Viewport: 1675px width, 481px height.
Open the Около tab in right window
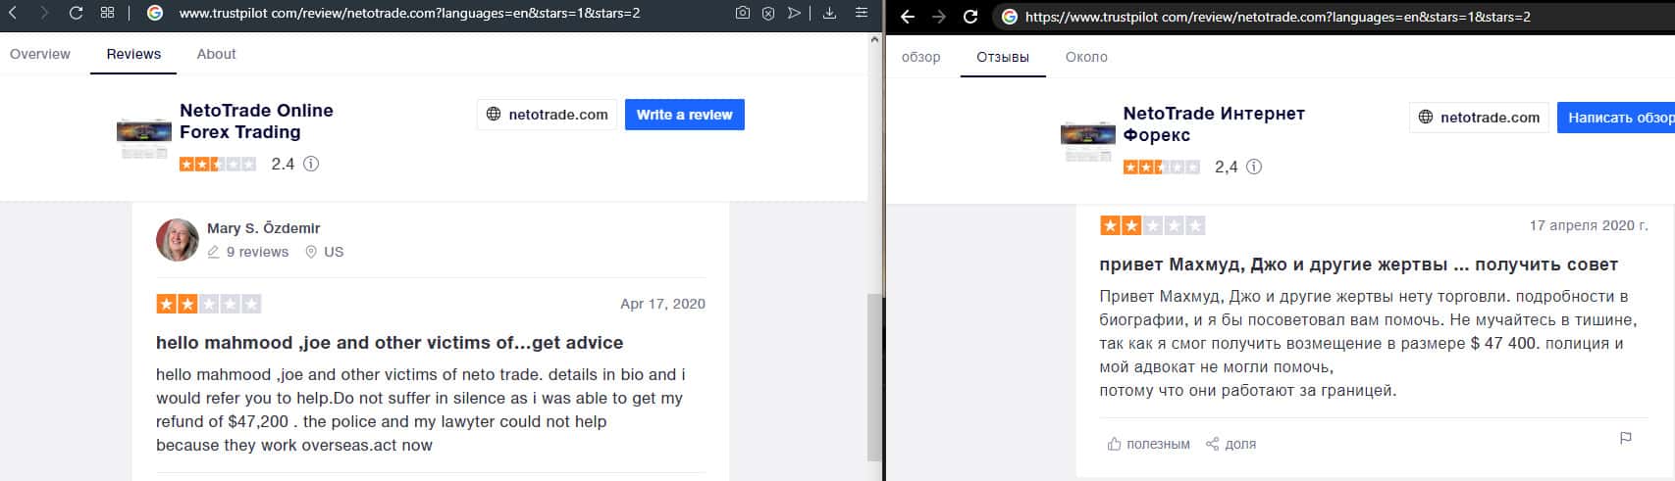point(1086,57)
